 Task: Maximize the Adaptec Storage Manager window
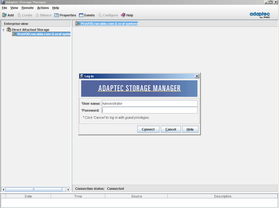(271, 2)
